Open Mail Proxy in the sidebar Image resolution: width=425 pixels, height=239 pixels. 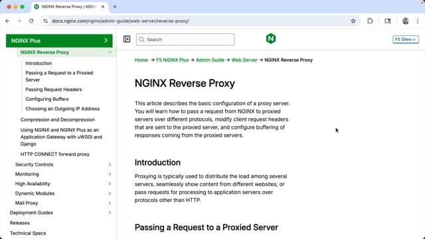click(27, 203)
